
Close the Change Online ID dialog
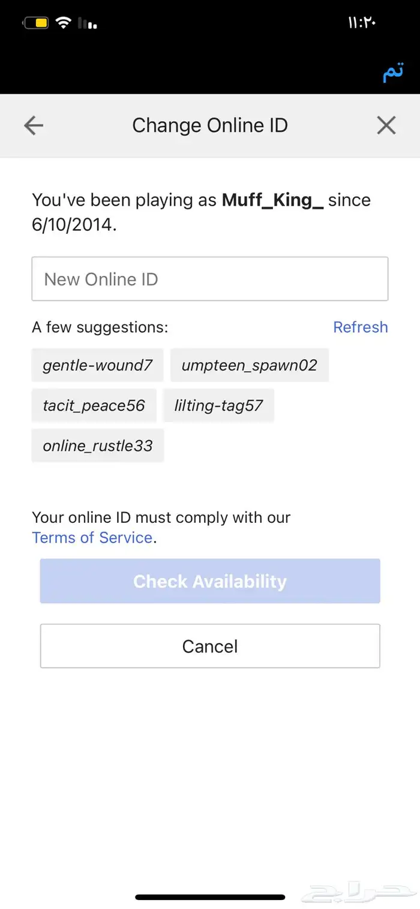pyautogui.click(x=386, y=125)
